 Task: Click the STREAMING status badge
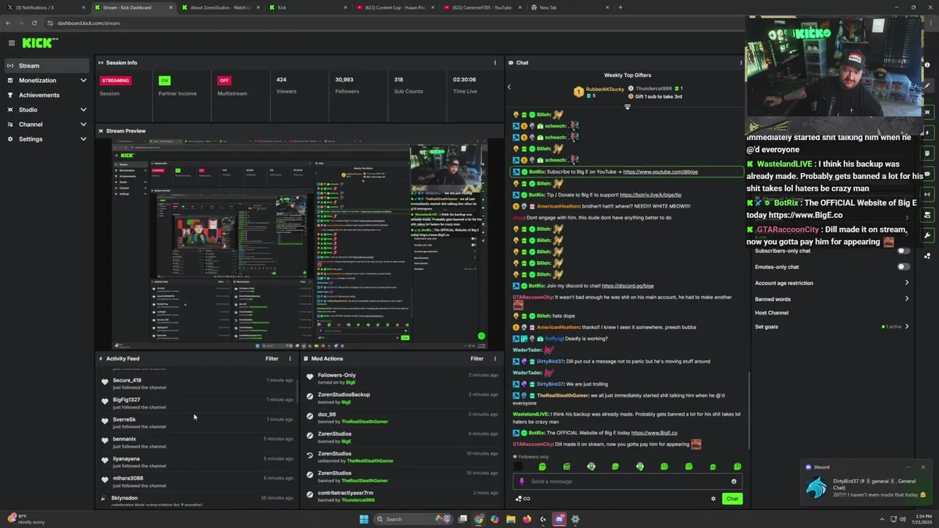point(116,81)
